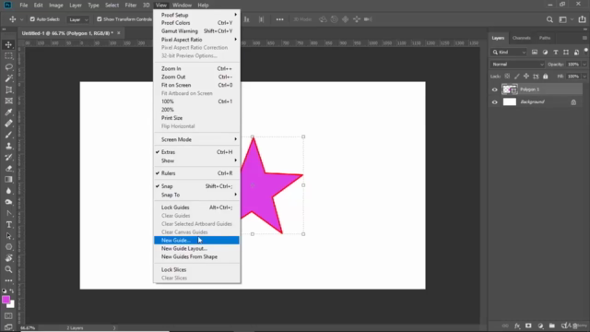Hide the Polygon 1 layer
This screenshot has height=332, width=590.
[494, 89]
